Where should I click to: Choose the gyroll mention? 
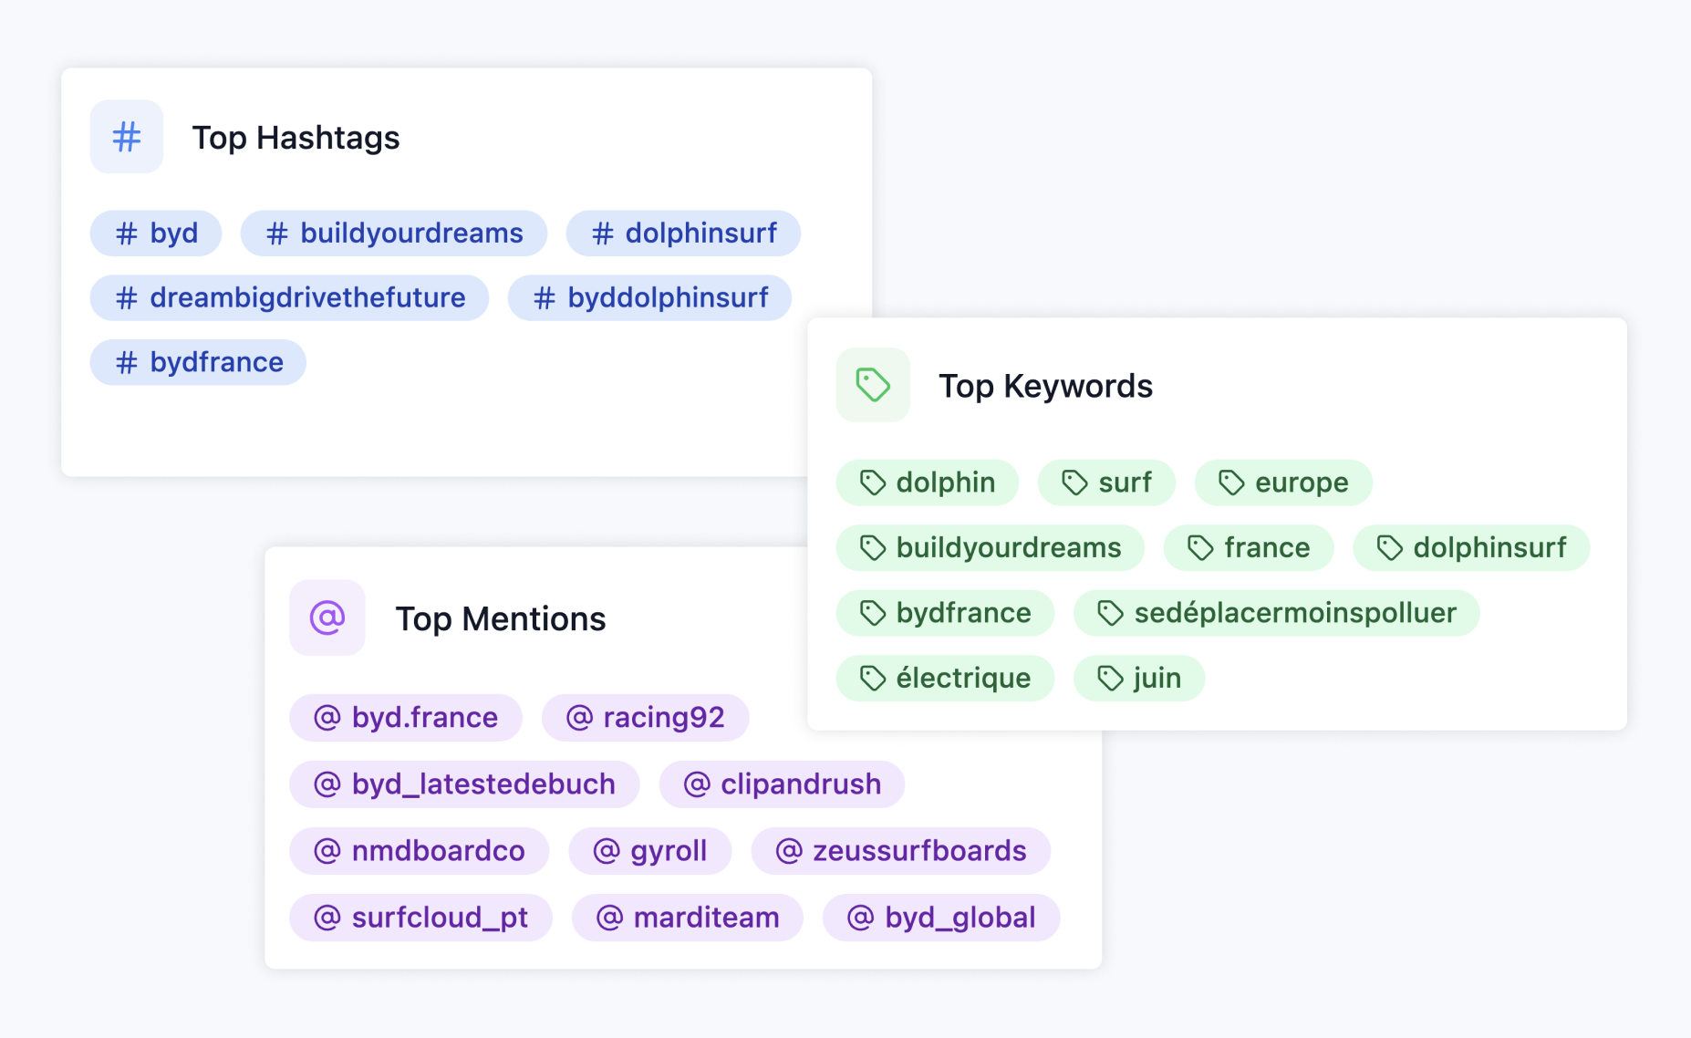point(650,851)
